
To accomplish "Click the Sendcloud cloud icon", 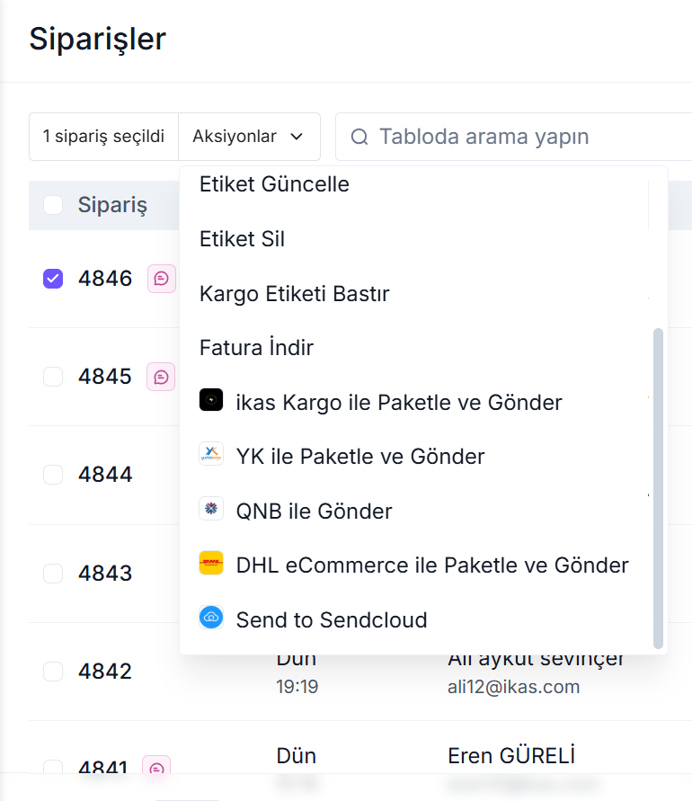I will coord(210,619).
